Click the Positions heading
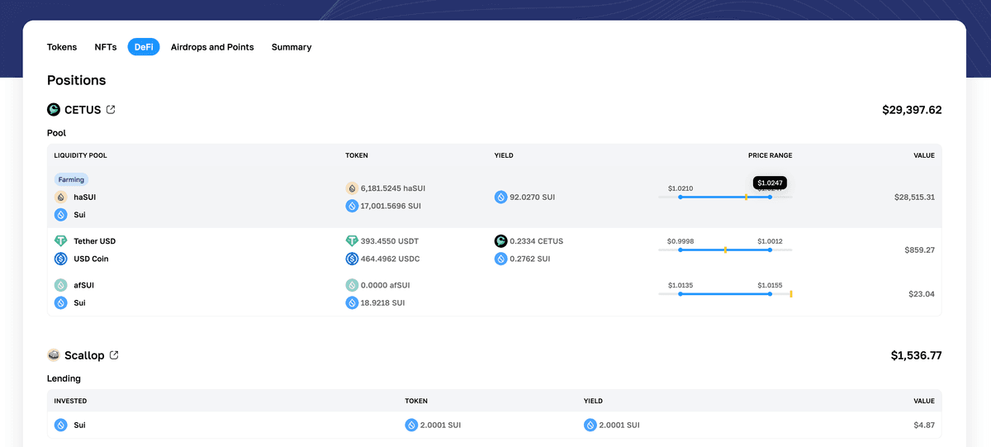The image size is (991, 447). [x=77, y=80]
